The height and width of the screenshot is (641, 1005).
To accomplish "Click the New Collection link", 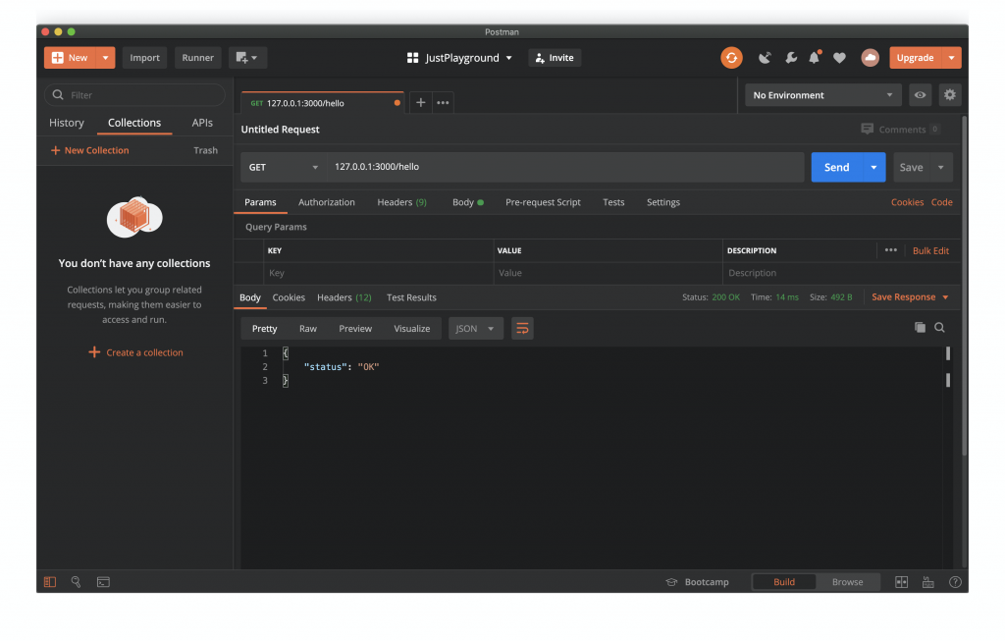I will point(89,150).
